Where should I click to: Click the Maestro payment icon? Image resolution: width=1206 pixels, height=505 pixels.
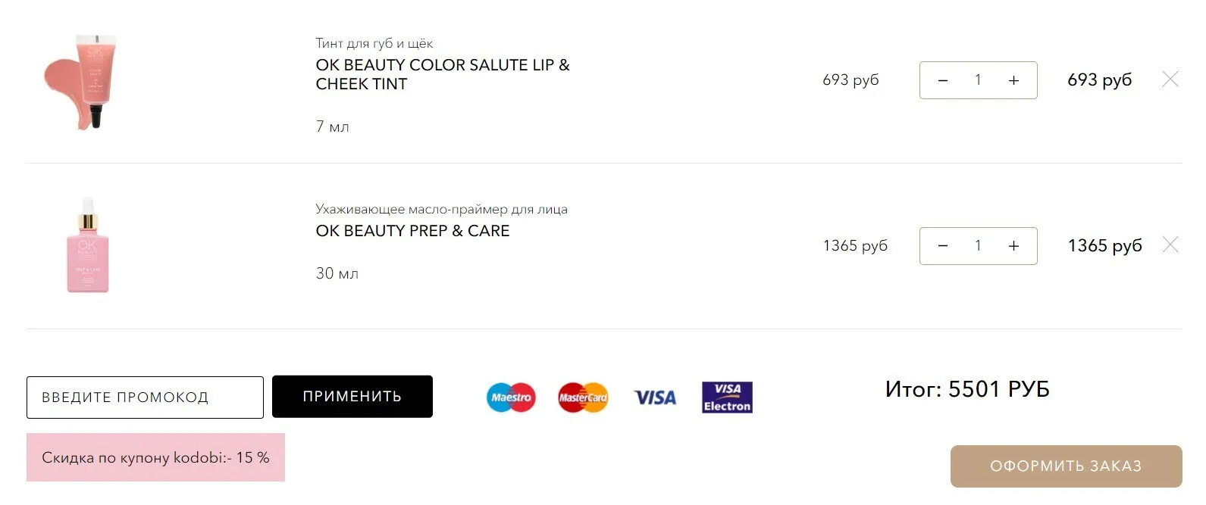[511, 397]
